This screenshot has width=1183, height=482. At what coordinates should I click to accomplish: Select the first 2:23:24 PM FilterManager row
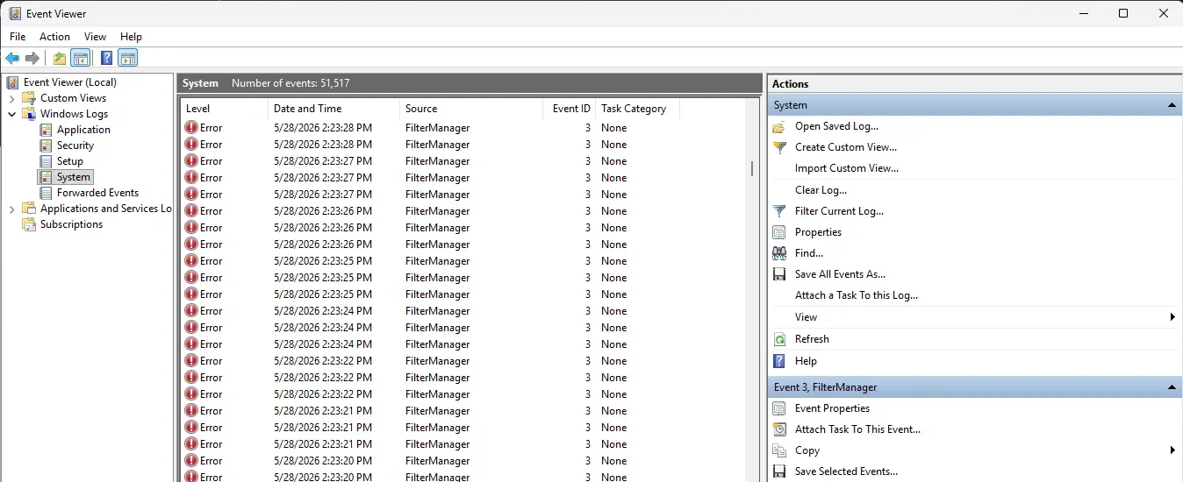tap(463, 311)
